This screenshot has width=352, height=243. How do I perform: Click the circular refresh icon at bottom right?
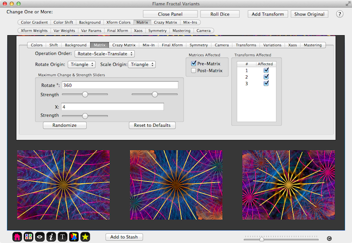pos(329,239)
